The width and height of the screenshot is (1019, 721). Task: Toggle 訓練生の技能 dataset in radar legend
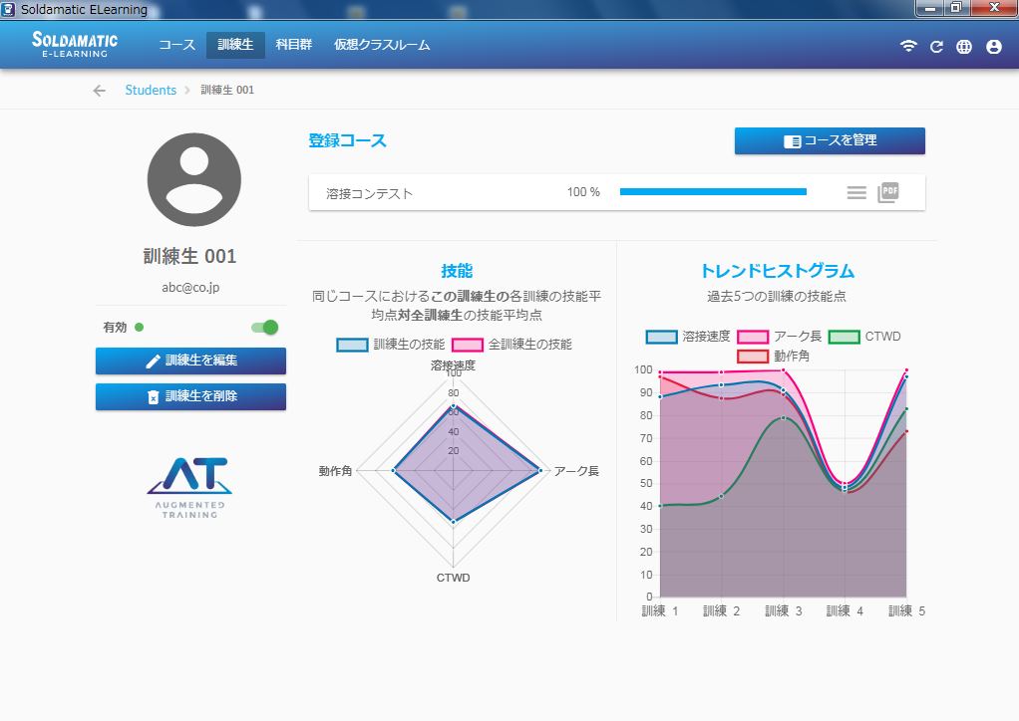click(x=391, y=345)
